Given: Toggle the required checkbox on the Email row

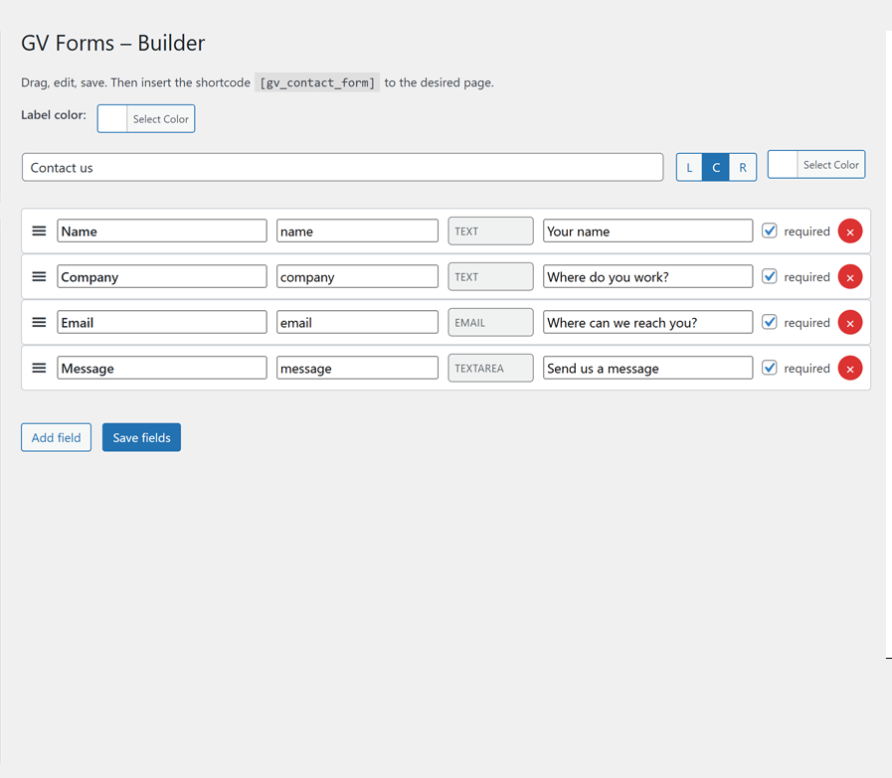Looking at the screenshot, I should 769,322.
